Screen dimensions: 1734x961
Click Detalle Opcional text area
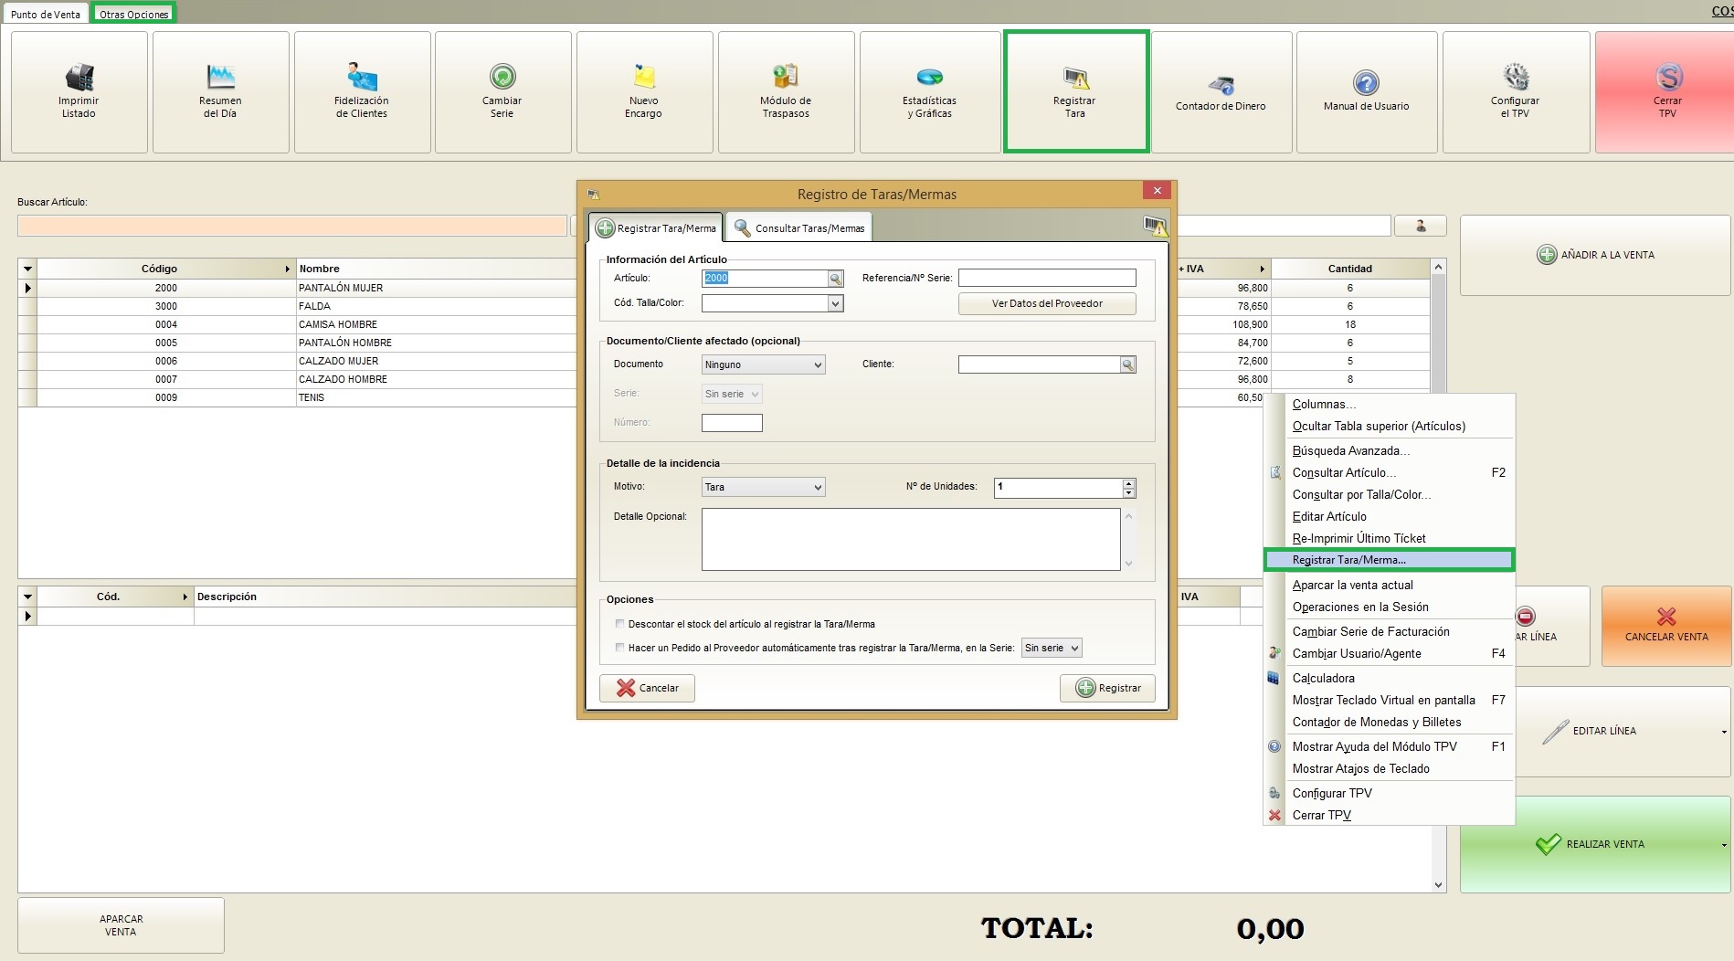(x=911, y=540)
